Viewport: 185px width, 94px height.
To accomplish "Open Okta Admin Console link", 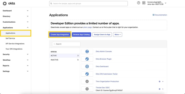I will (104, 51).
